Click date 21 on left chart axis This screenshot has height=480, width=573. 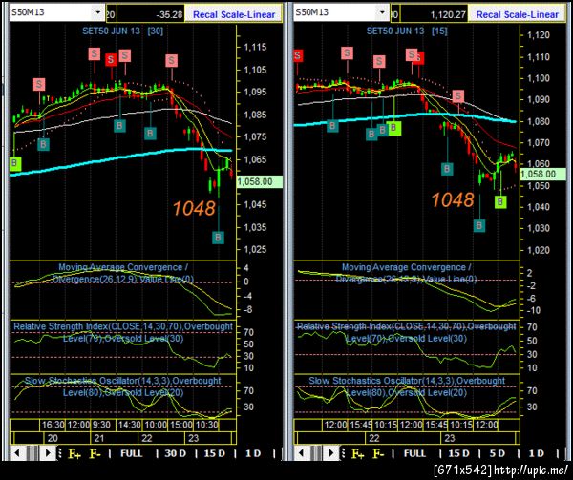coord(99,438)
